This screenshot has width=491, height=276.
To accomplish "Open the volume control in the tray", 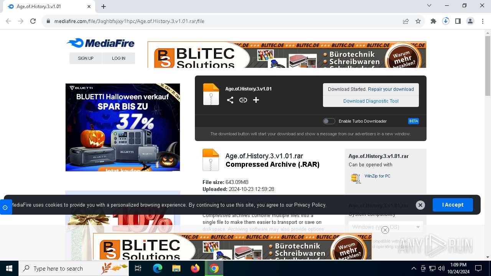I will (442, 268).
